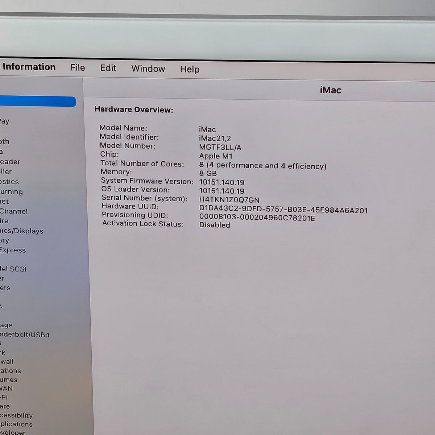Open the File menu
This screenshot has height=435, width=435.
coord(78,68)
